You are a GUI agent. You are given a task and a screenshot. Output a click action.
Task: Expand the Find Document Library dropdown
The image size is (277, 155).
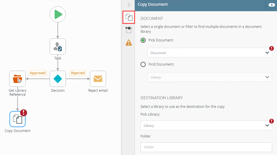[x=209, y=77]
